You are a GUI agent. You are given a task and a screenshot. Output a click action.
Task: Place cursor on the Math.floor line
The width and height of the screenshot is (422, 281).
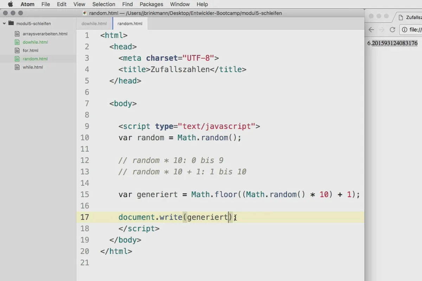(239, 194)
